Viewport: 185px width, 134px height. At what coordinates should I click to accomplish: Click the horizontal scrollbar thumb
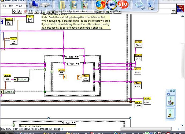(x=146, y=129)
